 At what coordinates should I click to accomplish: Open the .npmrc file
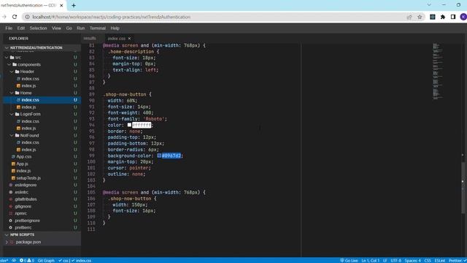click(x=21, y=213)
